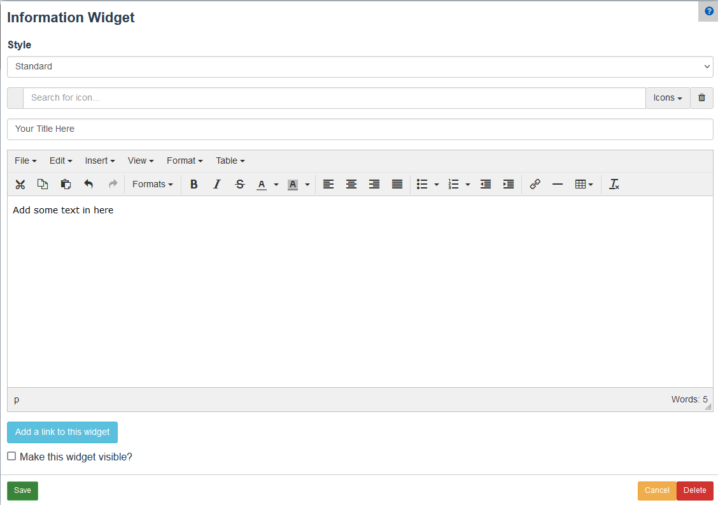Click the Clear formatting icon
The image size is (718, 505).
click(614, 184)
